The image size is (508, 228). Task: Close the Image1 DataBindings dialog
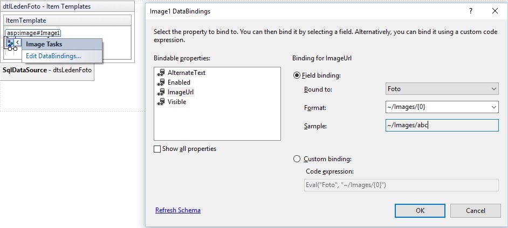(x=495, y=11)
